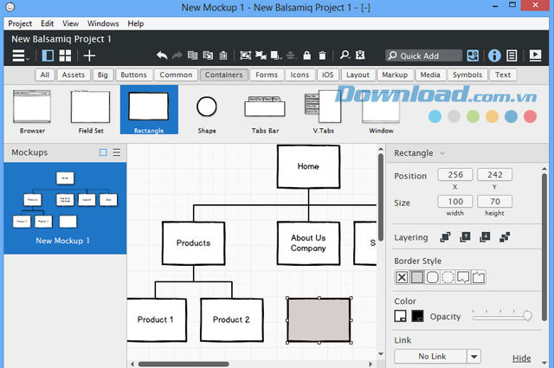Expand the Rectangle type dropdown chevron
Image resolution: width=554 pixels, height=368 pixels.
[442, 153]
